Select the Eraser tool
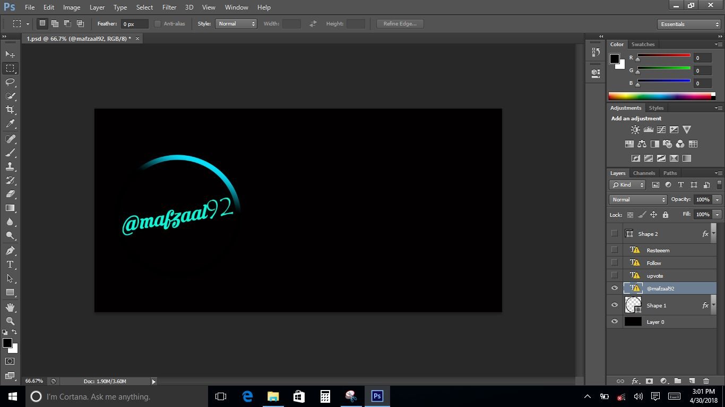The width and height of the screenshot is (725, 407). 10,194
